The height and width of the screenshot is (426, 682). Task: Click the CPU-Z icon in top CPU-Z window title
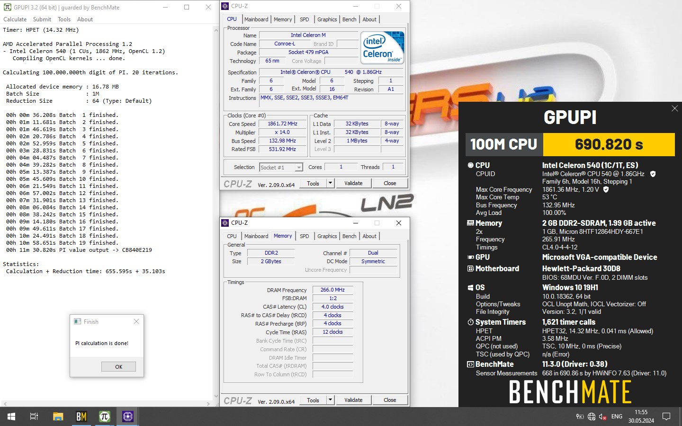point(225,6)
